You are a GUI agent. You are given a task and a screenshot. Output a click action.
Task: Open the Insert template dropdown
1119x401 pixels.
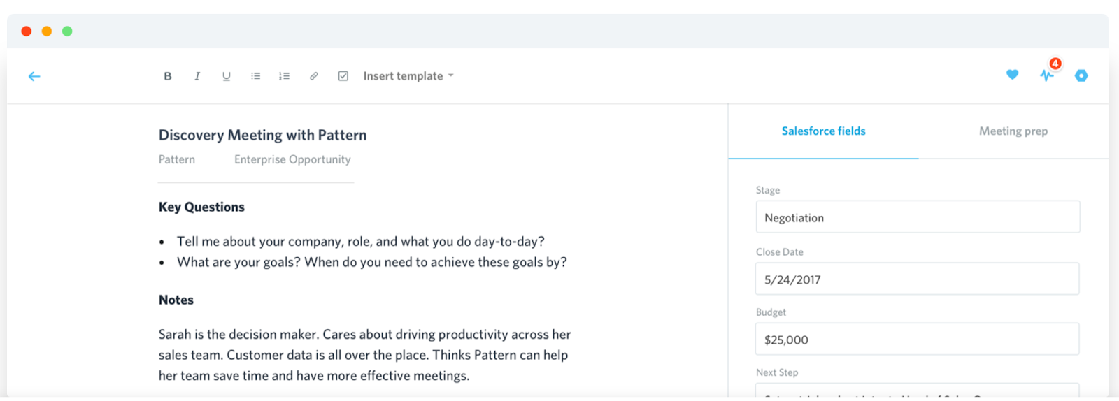(x=408, y=76)
